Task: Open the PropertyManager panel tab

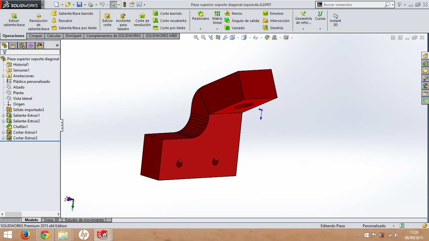Action: (13, 46)
